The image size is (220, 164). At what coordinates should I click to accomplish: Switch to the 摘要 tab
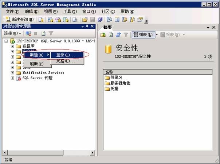pos(107,28)
